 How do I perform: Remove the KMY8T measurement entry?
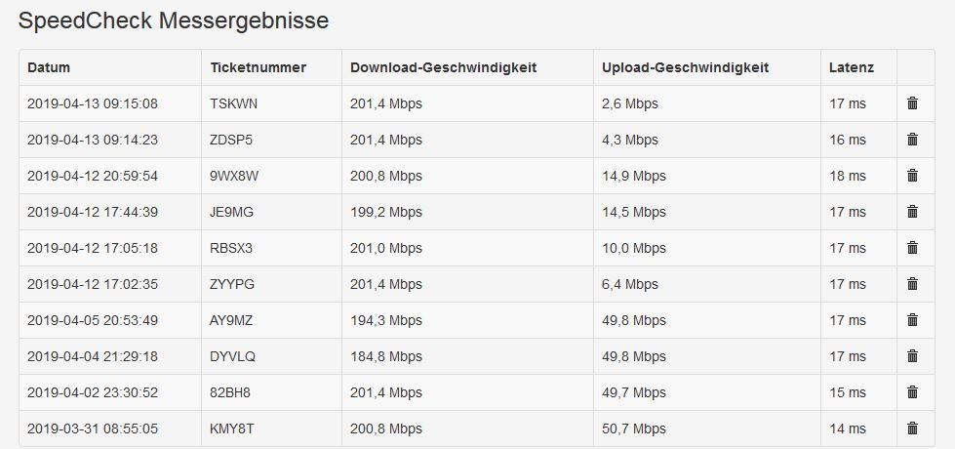(x=912, y=429)
